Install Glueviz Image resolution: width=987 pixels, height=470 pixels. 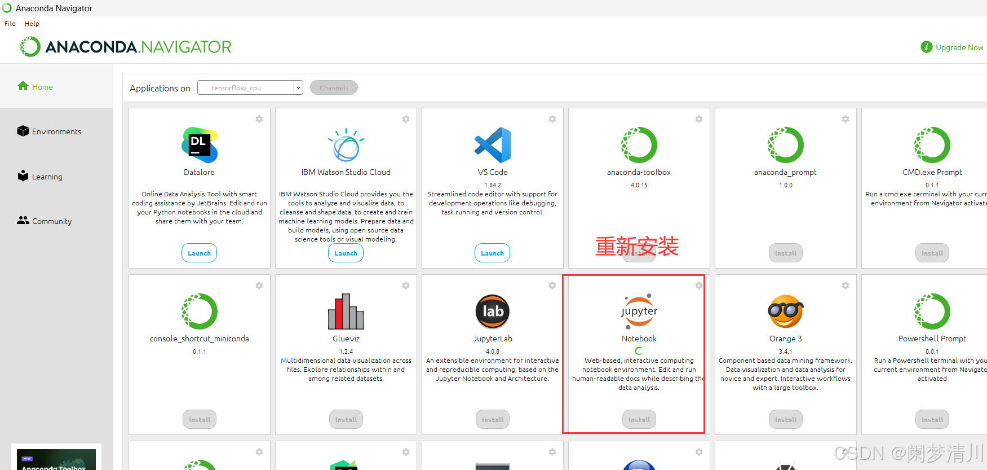[x=346, y=420]
